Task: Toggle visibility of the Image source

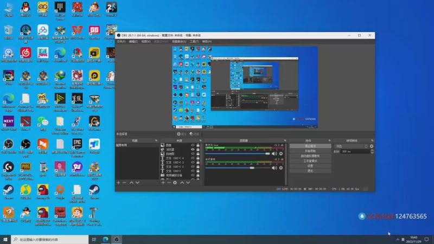Action: pos(193,145)
